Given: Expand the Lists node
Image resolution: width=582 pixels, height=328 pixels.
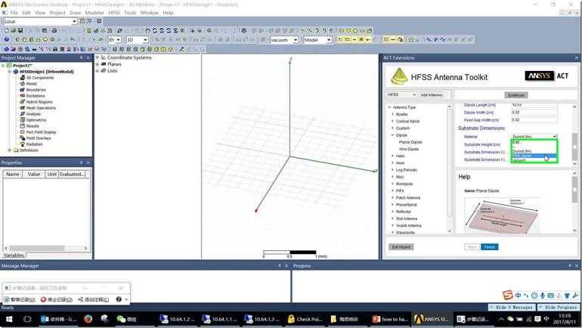Looking at the screenshot, I should tap(98, 70).
